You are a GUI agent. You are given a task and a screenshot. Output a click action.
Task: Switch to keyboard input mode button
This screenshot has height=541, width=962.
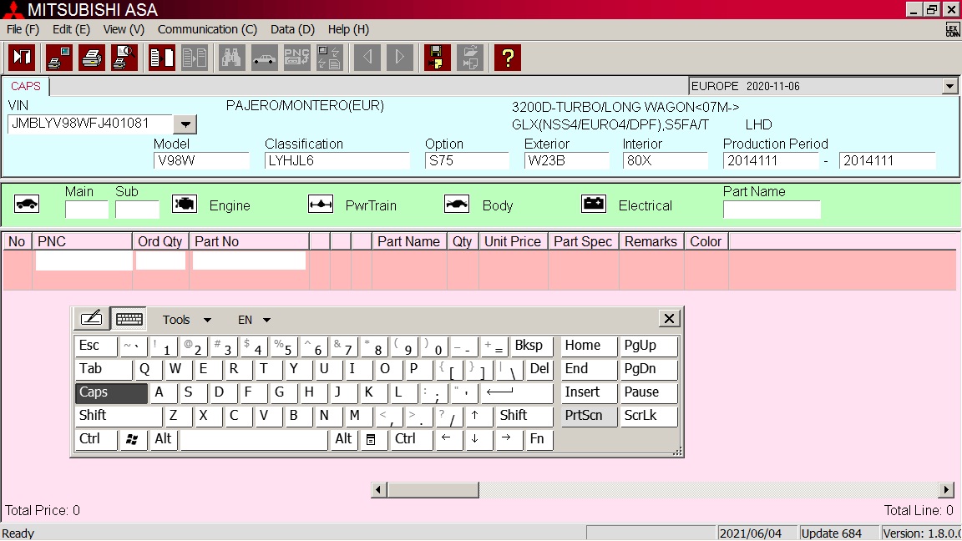click(129, 319)
